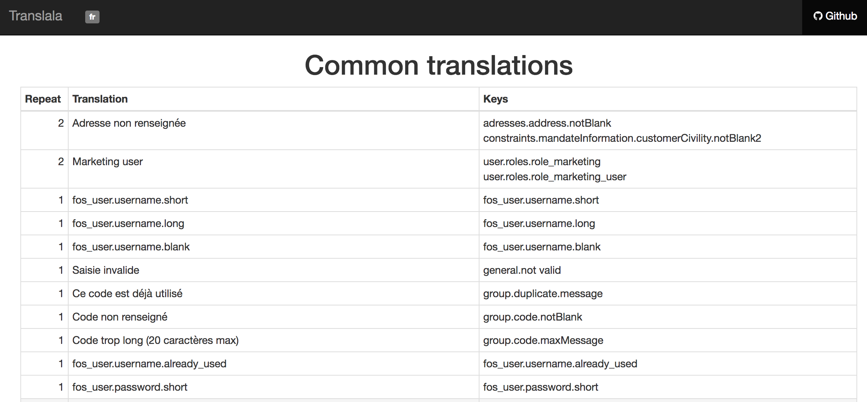Select Code trop long translation text
Screen dimensions: 867x402
coord(155,341)
